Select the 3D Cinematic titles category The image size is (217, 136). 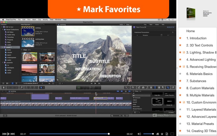click(x=137, y=98)
